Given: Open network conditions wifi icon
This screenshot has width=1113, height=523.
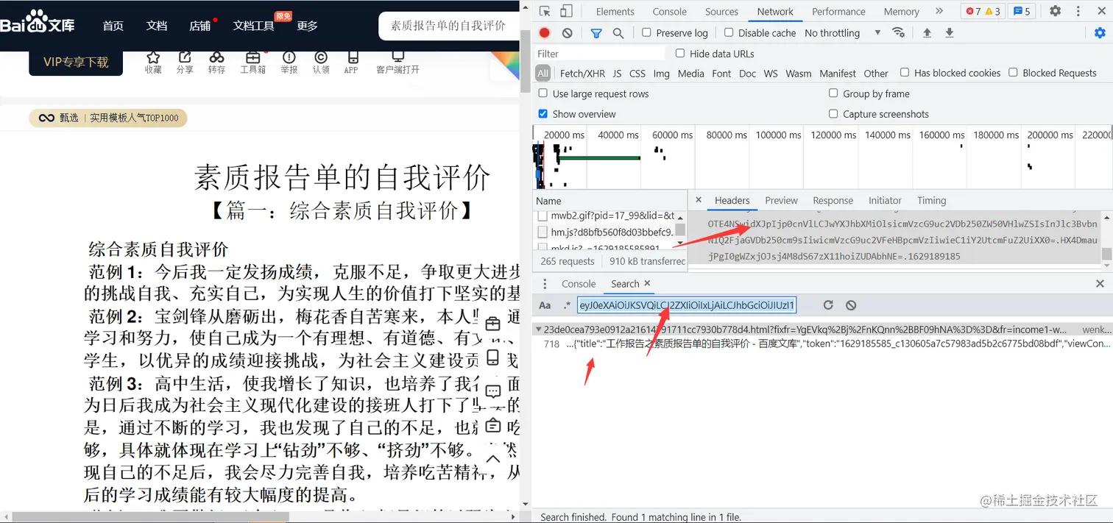Looking at the screenshot, I should pos(898,32).
